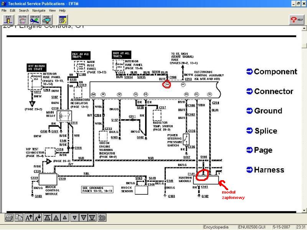Click the vertical scrollbar down arrow
The width and height of the screenshot is (307, 230).
click(304, 210)
